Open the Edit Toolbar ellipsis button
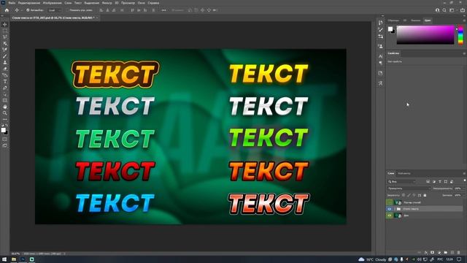The image size is (467, 263). point(5,119)
